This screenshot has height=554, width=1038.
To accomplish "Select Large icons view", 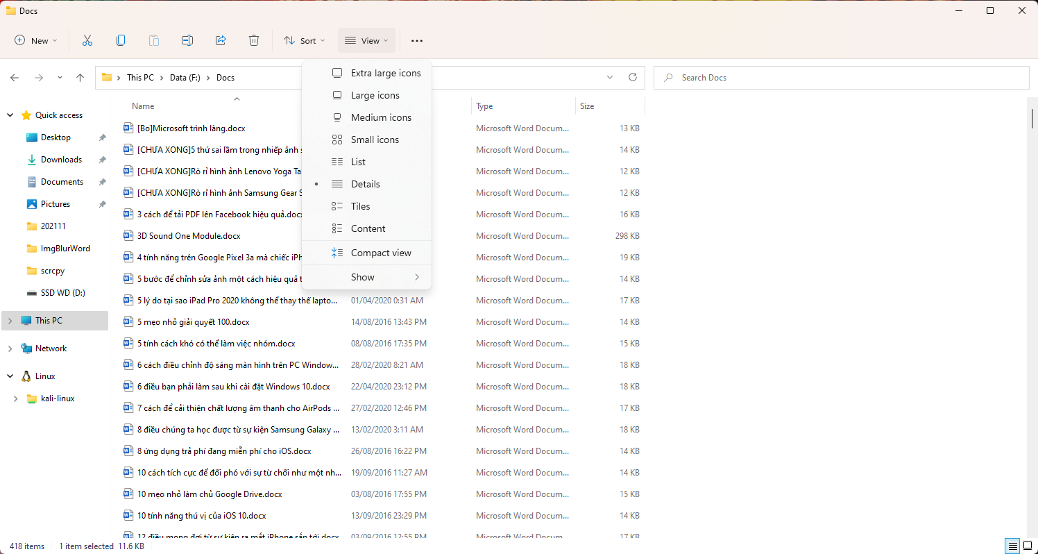I will 367,95.
